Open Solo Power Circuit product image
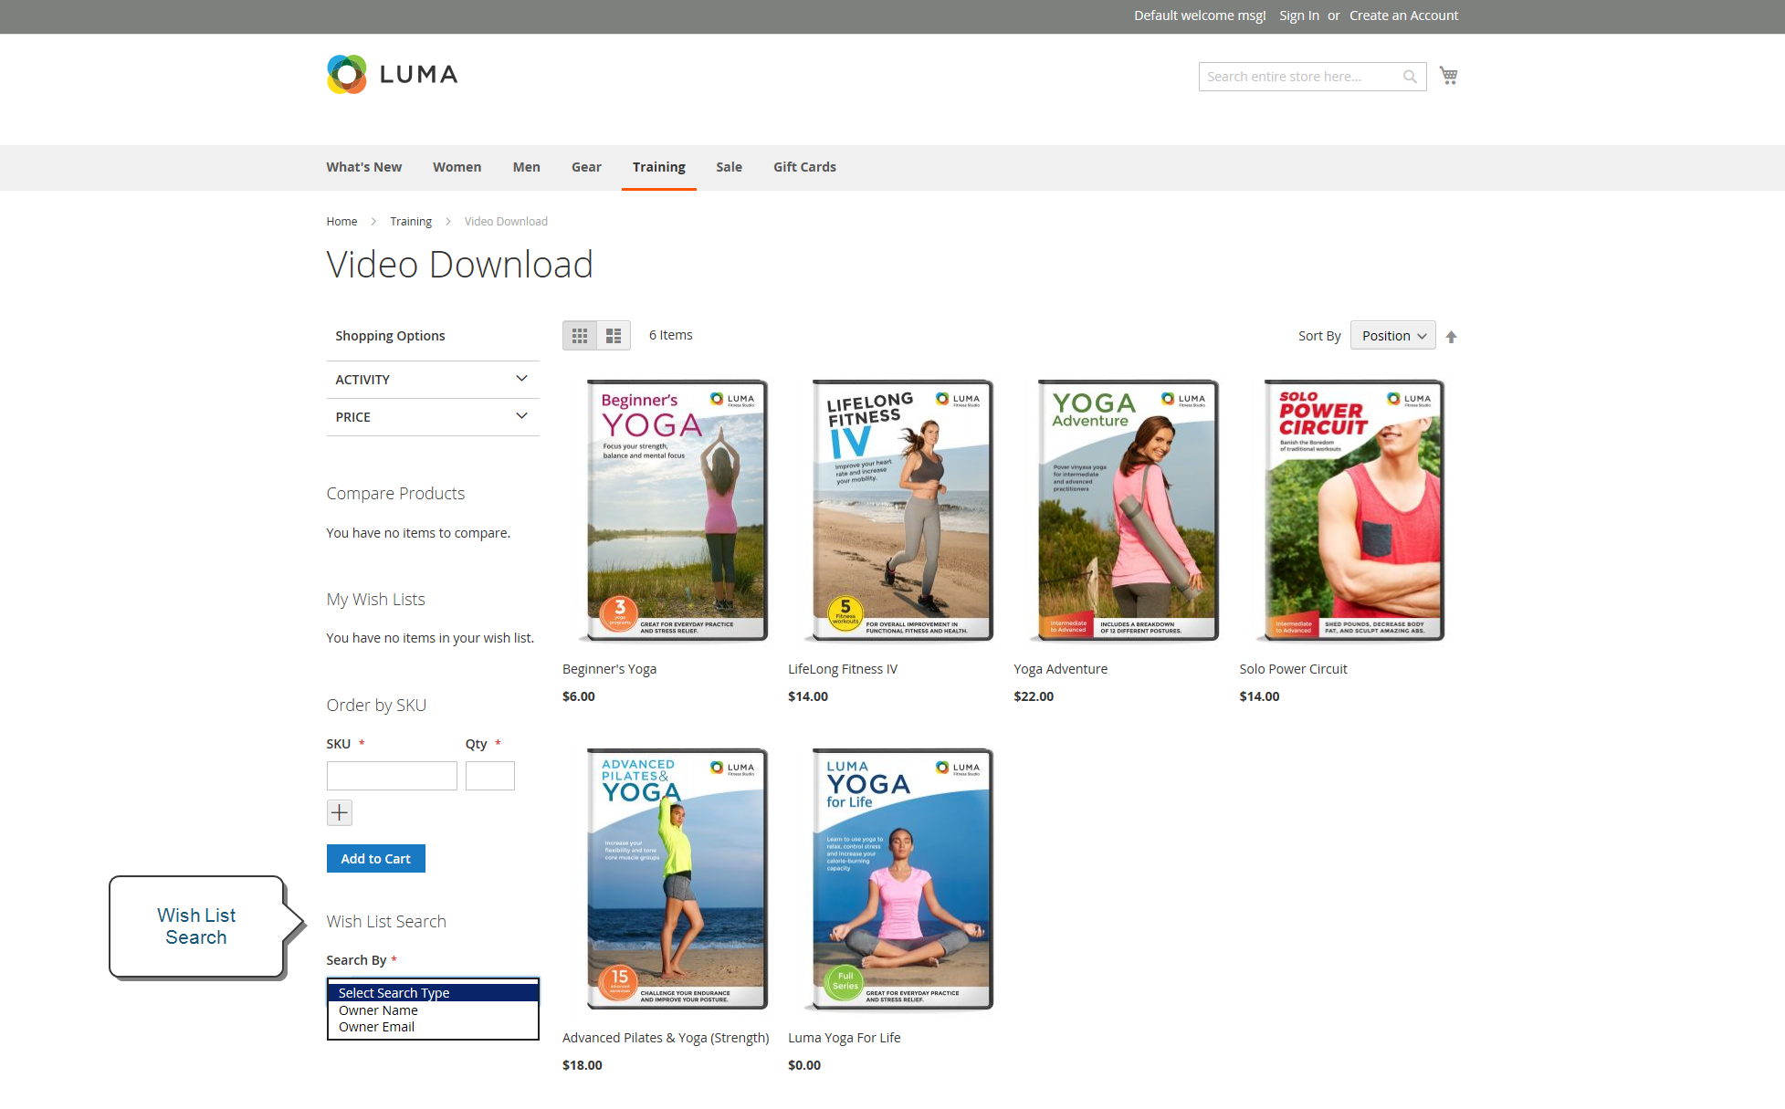Screen dimensions: 1785x1109 tap(1352, 511)
